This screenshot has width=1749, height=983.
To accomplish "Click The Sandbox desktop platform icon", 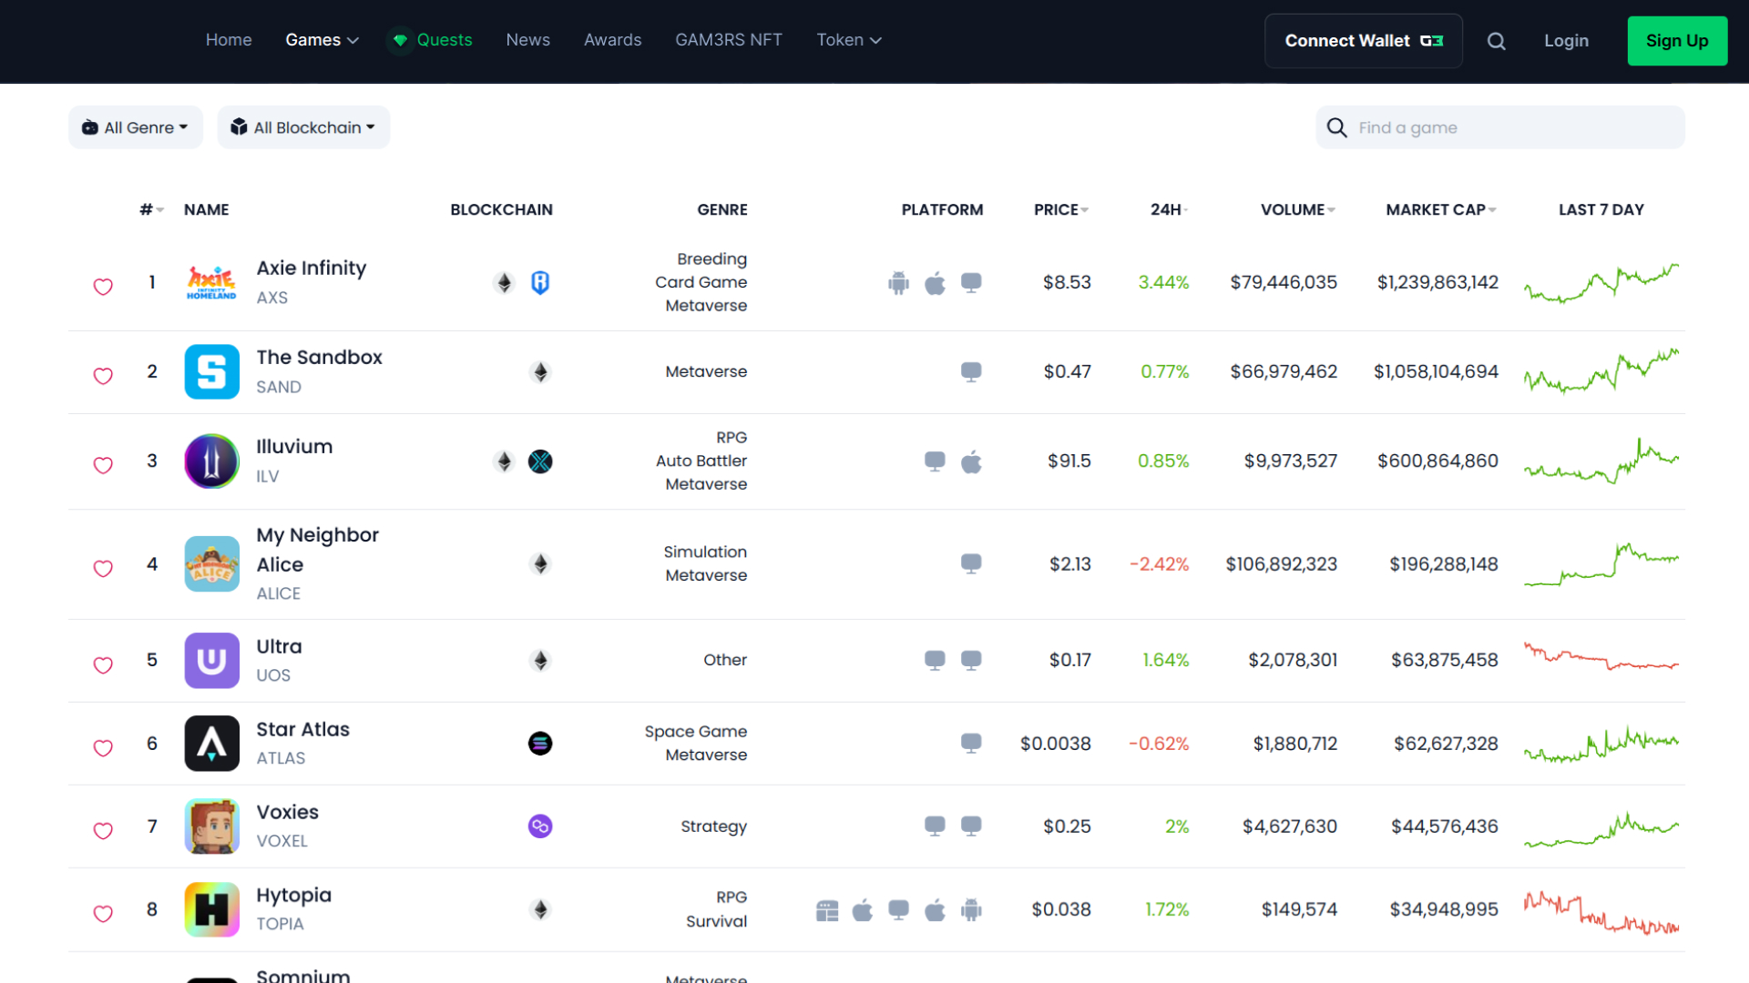I will (x=971, y=372).
